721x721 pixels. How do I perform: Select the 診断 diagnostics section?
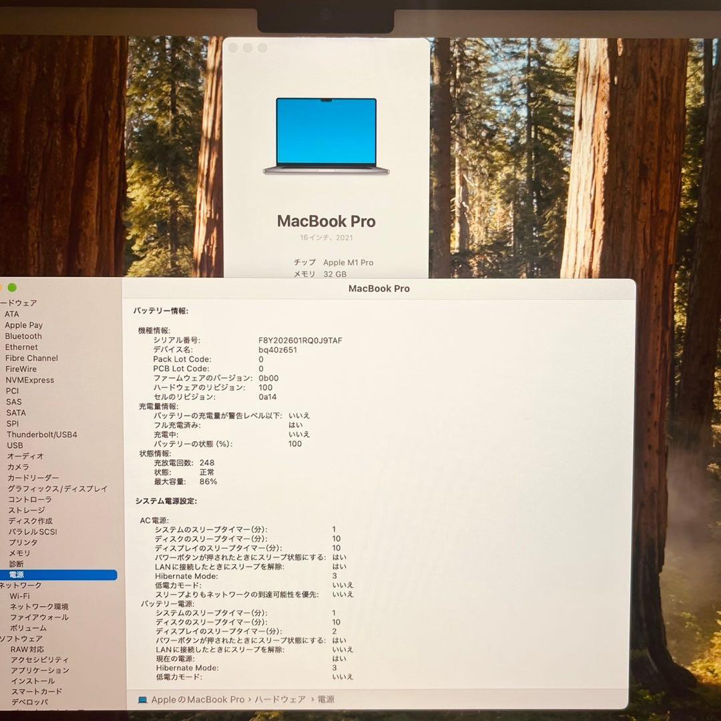click(x=17, y=564)
